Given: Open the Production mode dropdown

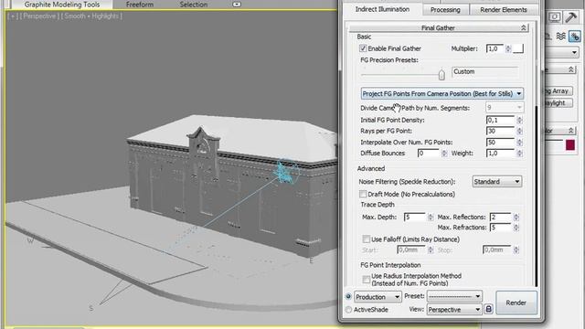Looking at the screenshot, I should pyautogui.click(x=378, y=297).
